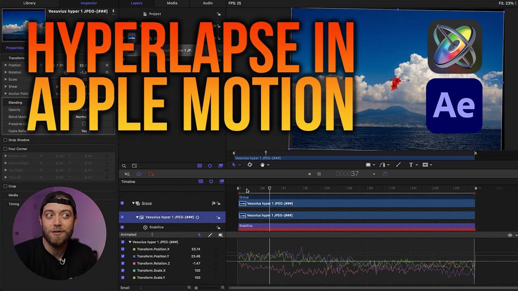The height and width of the screenshot is (291, 518).
Task: Click checkerboard icon in Layers panel footer
Action: [200, 166]
